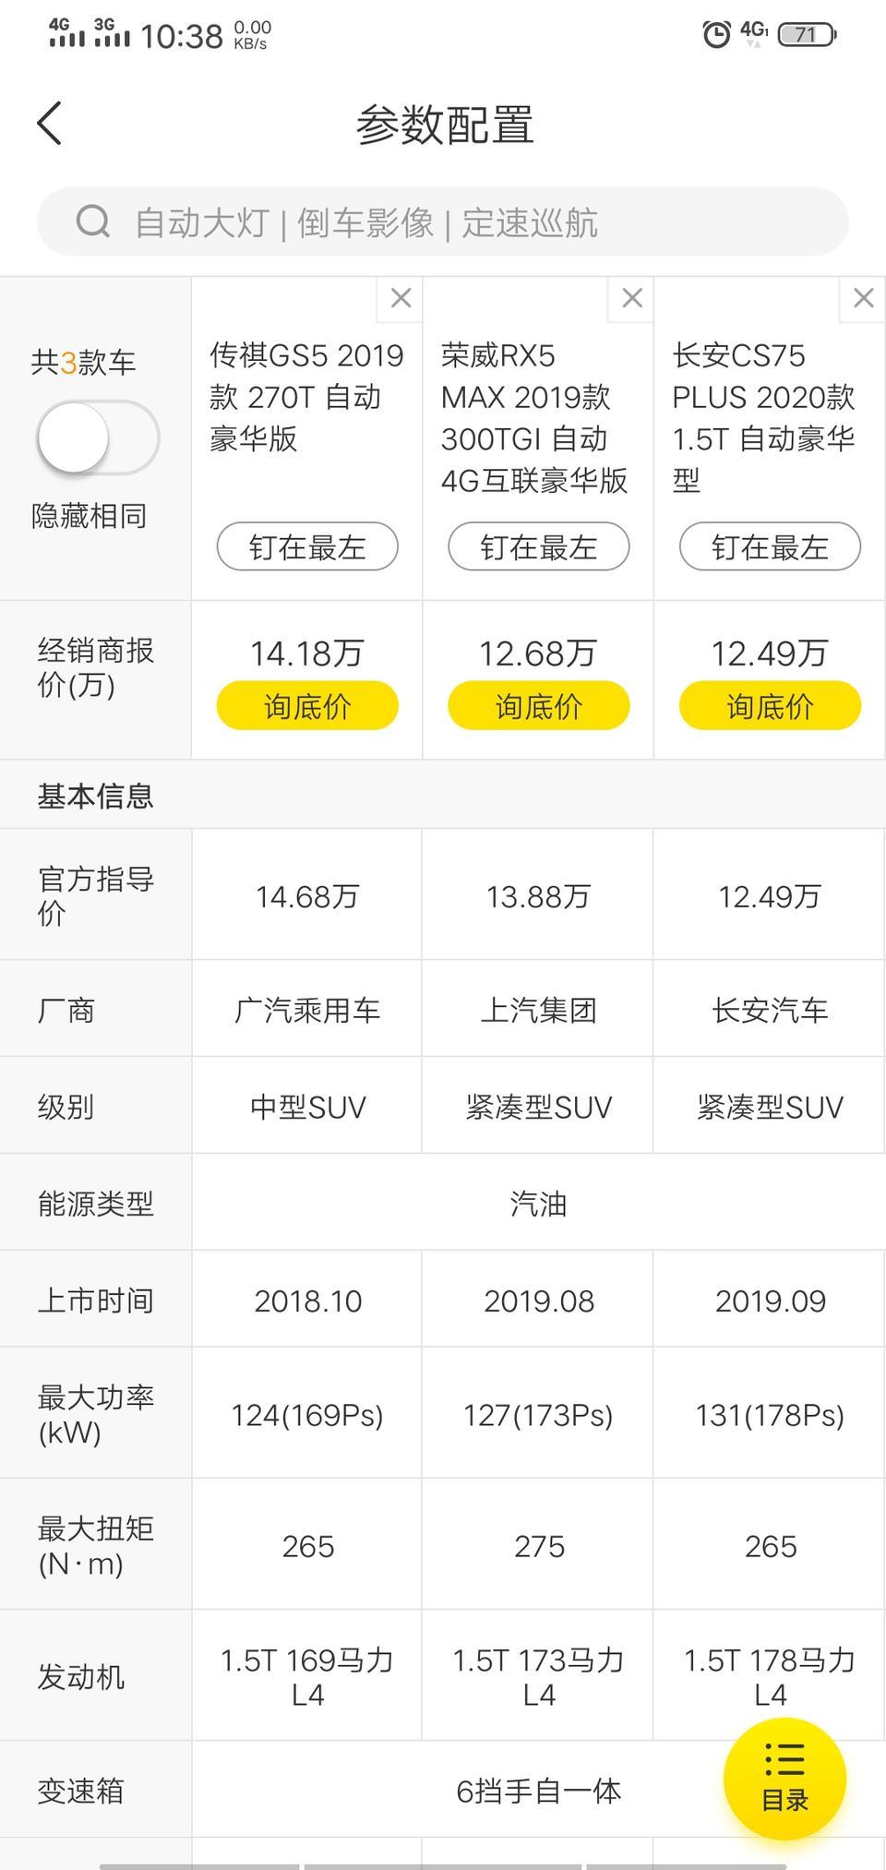Tap the 1.5T 173马力 L4 engine cell
Image resolution: width=886 pixels, height=1870 pixels.
539,1677
